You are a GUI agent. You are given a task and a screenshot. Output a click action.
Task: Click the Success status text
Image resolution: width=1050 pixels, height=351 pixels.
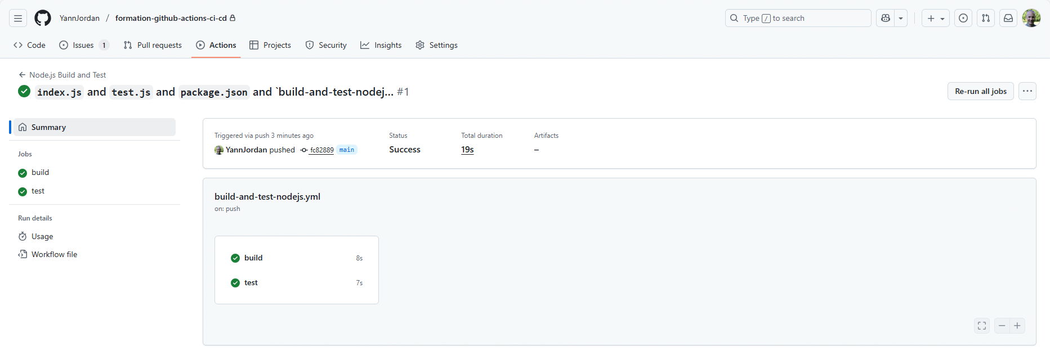click(x=405, y=150)
